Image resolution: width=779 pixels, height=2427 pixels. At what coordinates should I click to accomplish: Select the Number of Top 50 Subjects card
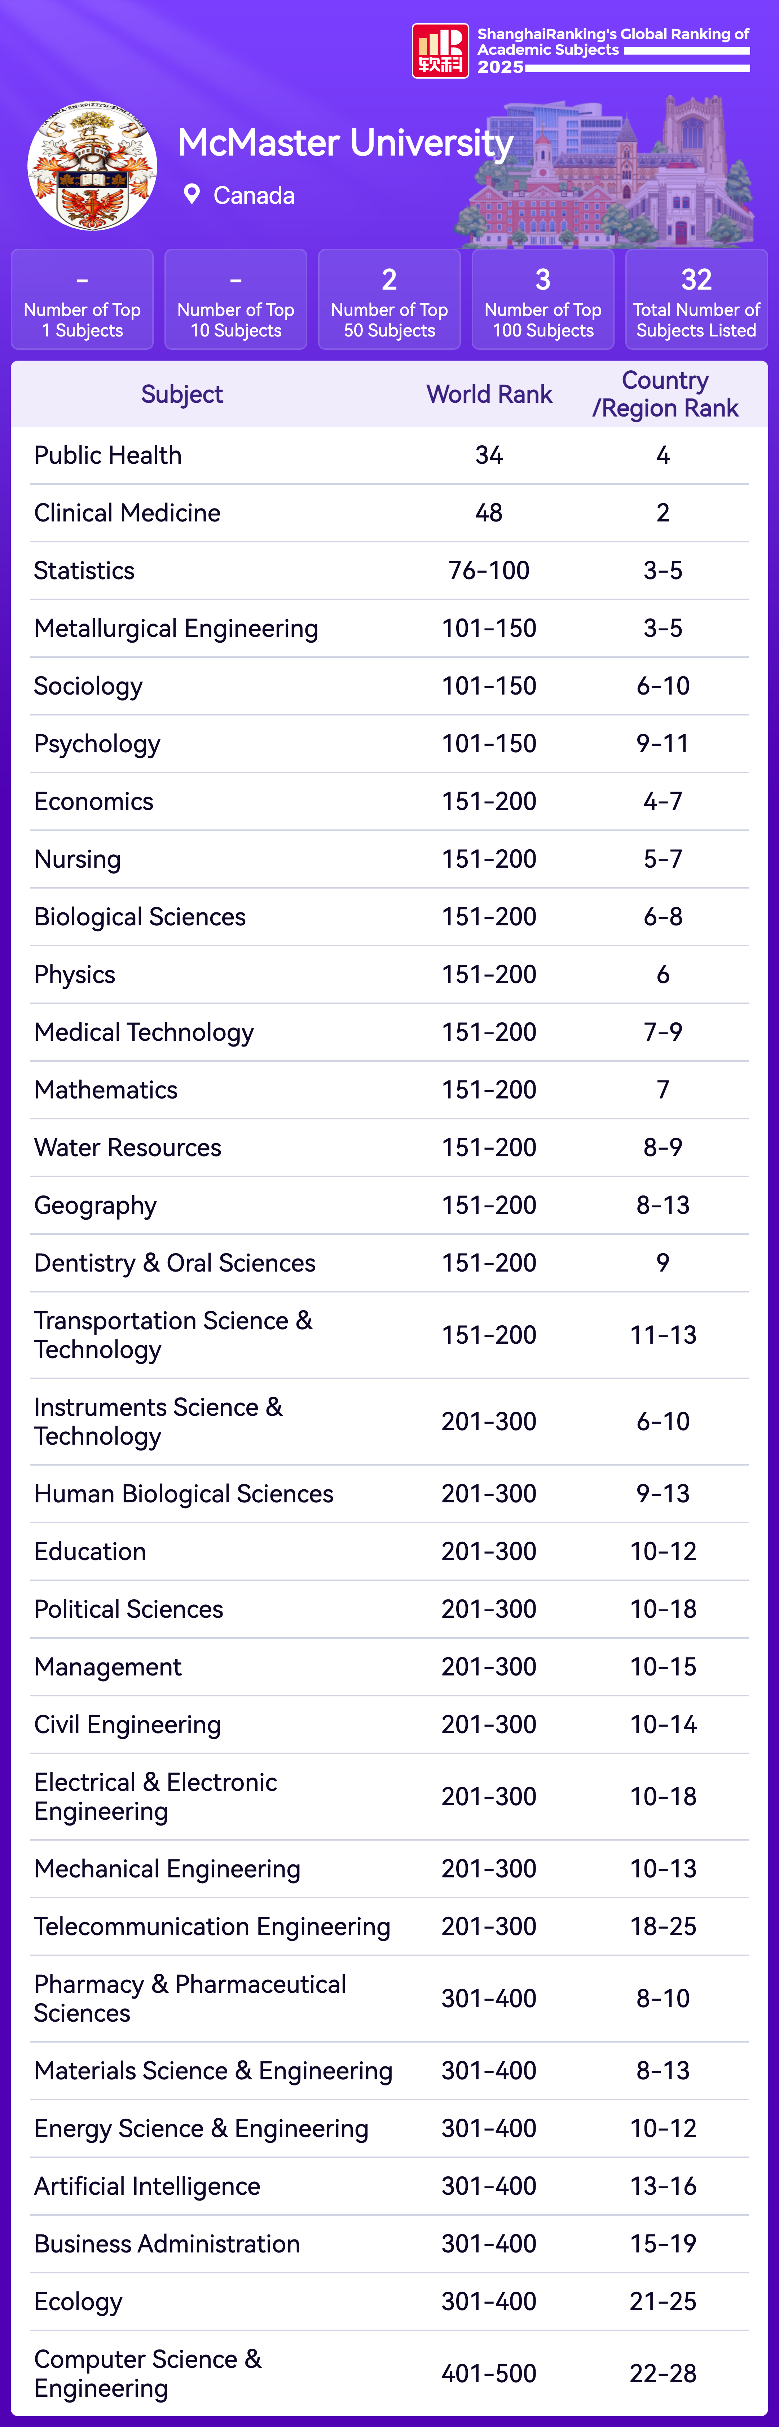[x=389, y=300]
